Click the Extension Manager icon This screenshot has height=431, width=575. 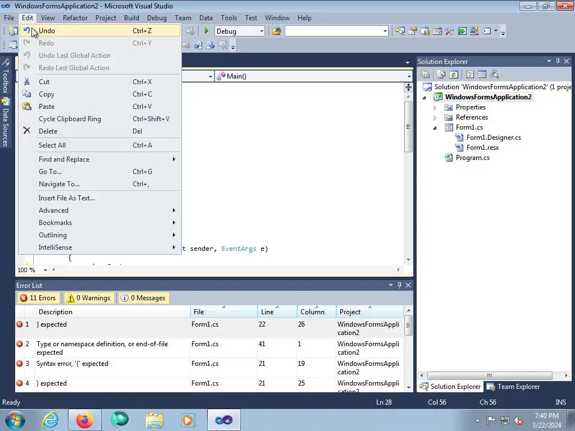pyautogui.click(x=474, y=31)
